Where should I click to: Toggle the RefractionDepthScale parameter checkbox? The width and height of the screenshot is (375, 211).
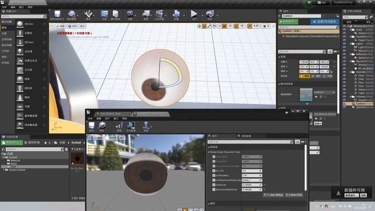click(x=214, y=189)
